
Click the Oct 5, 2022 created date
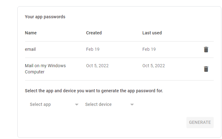click(x=97, y=66)
